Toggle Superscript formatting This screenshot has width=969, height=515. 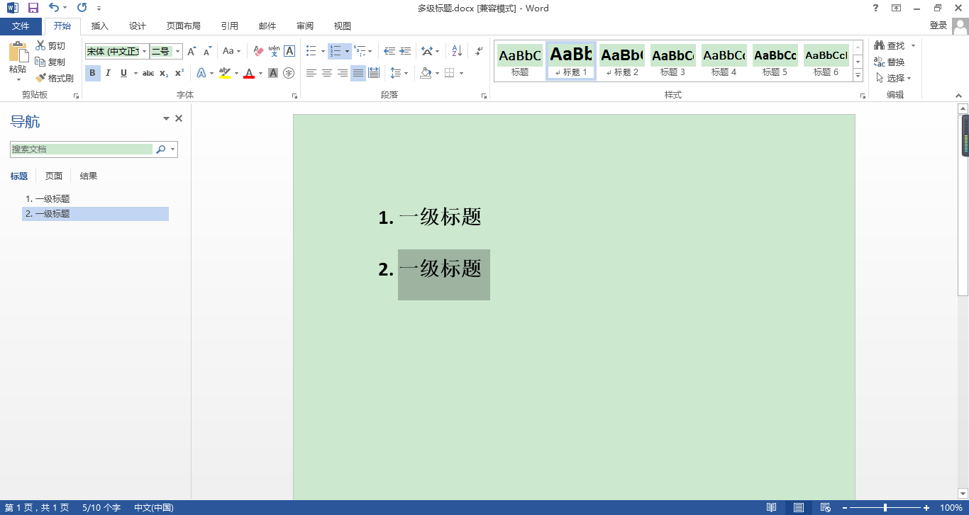click(x=179, y=73)
